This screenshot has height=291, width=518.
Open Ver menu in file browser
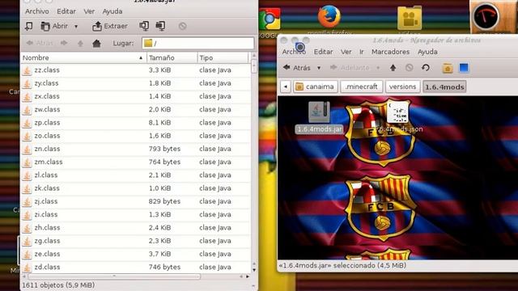click(x=346, y=52)
